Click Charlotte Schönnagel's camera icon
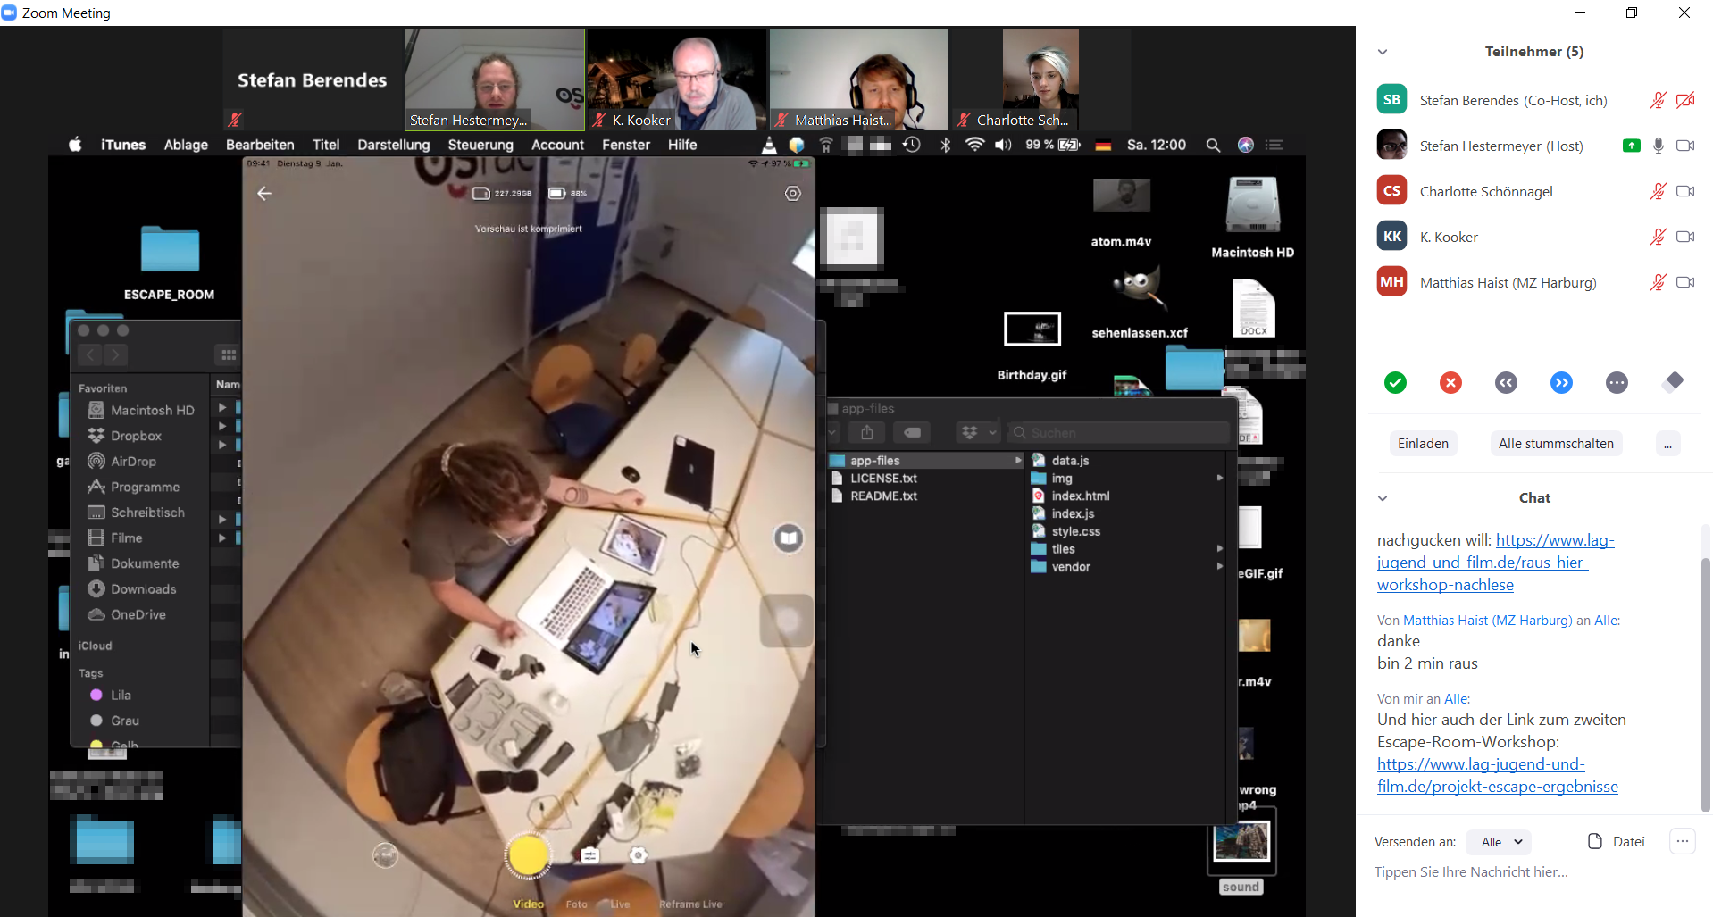1713x917 pixels. [x=1685, y=191]
